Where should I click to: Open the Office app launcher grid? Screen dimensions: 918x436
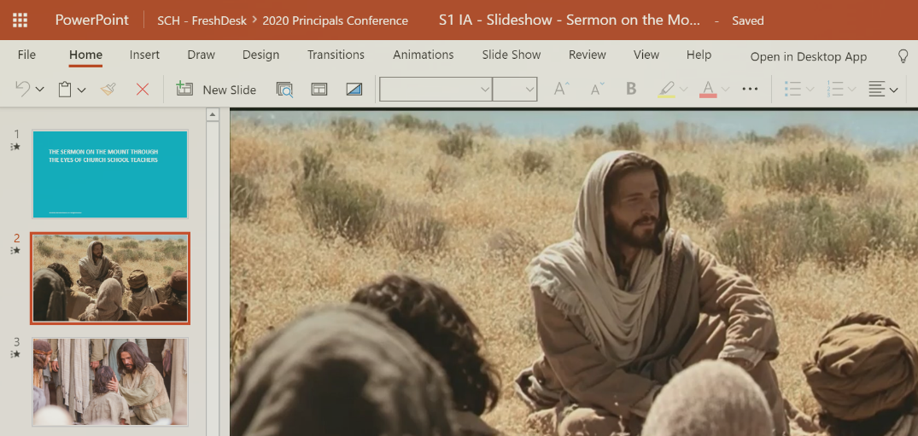20,20
